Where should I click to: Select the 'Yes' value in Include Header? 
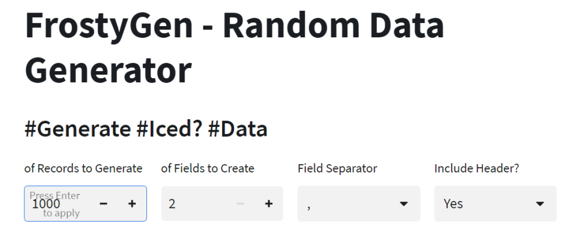click(453, 204)
